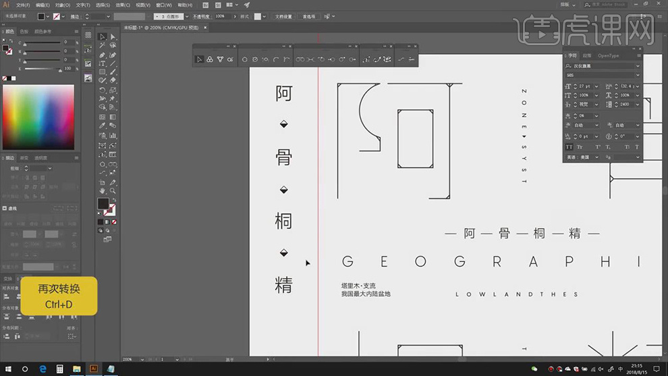The height and width of the screenshot is (376, 668).
Task: Toggle Small Caps in Character panel
Action: pos(580,146)
